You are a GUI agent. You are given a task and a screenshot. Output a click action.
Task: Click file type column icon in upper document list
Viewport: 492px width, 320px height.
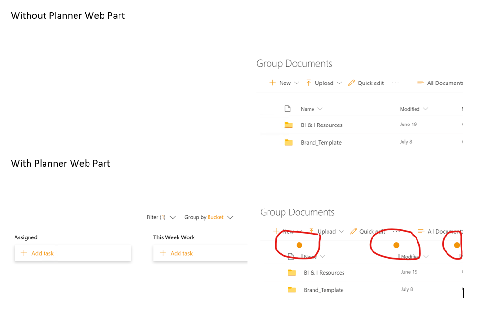[x=287, y=109]
